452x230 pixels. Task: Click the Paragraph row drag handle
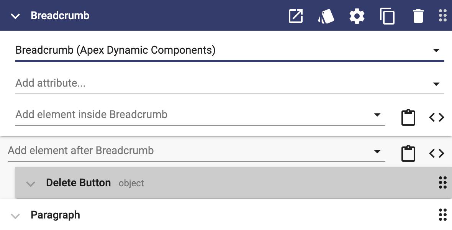(x=442, y=215)
